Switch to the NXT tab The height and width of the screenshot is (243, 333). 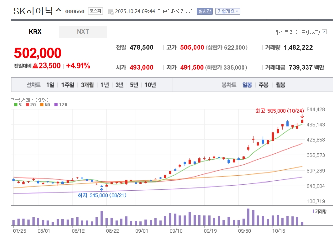(83, 32)
